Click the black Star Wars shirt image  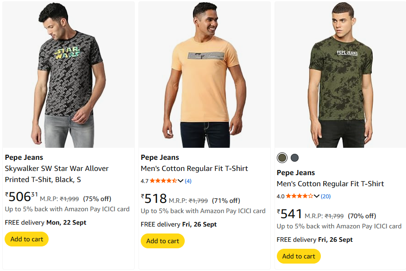coord(68,74)
